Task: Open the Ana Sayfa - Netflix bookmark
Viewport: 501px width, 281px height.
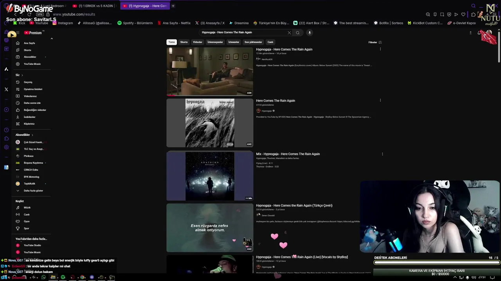Action: [174, 23]
